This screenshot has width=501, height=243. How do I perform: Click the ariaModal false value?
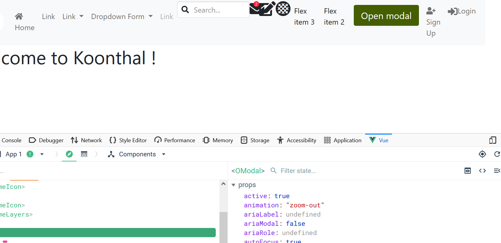coord(296,224)
